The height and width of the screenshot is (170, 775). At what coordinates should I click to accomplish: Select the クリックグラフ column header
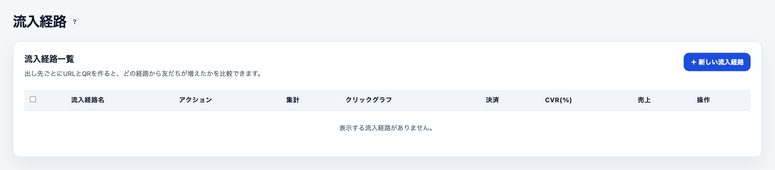click(369, 100)
